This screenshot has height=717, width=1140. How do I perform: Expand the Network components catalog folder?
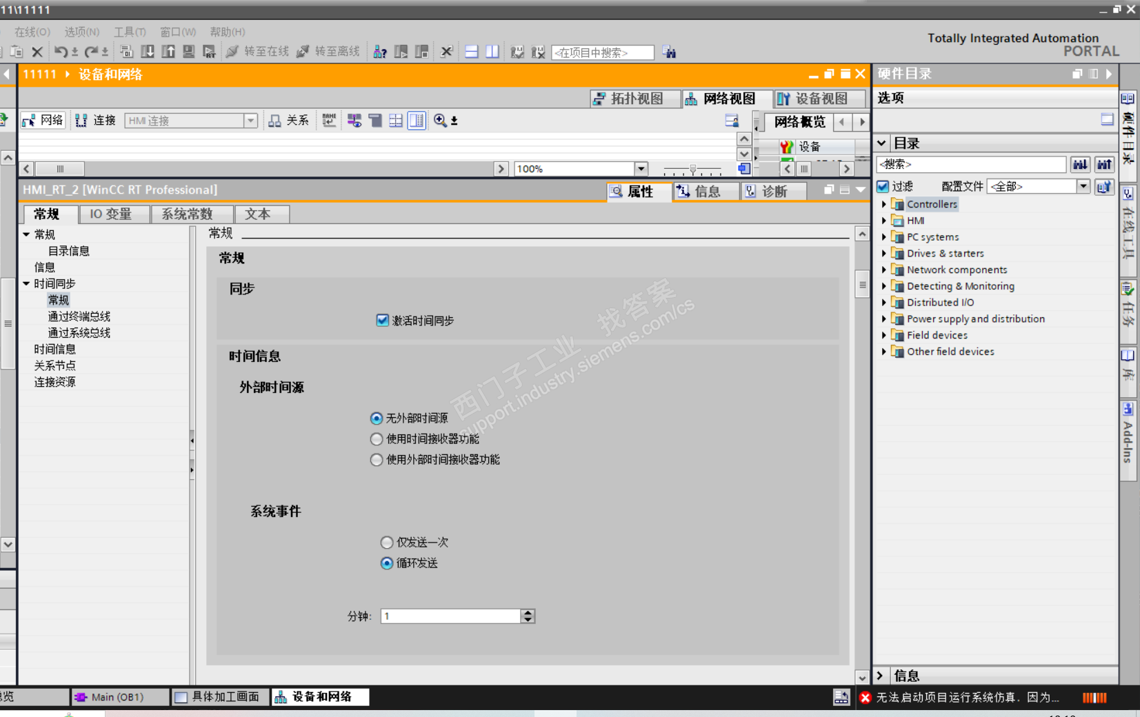pos(884,270)
